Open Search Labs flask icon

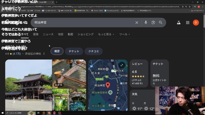tap(179, 22)
